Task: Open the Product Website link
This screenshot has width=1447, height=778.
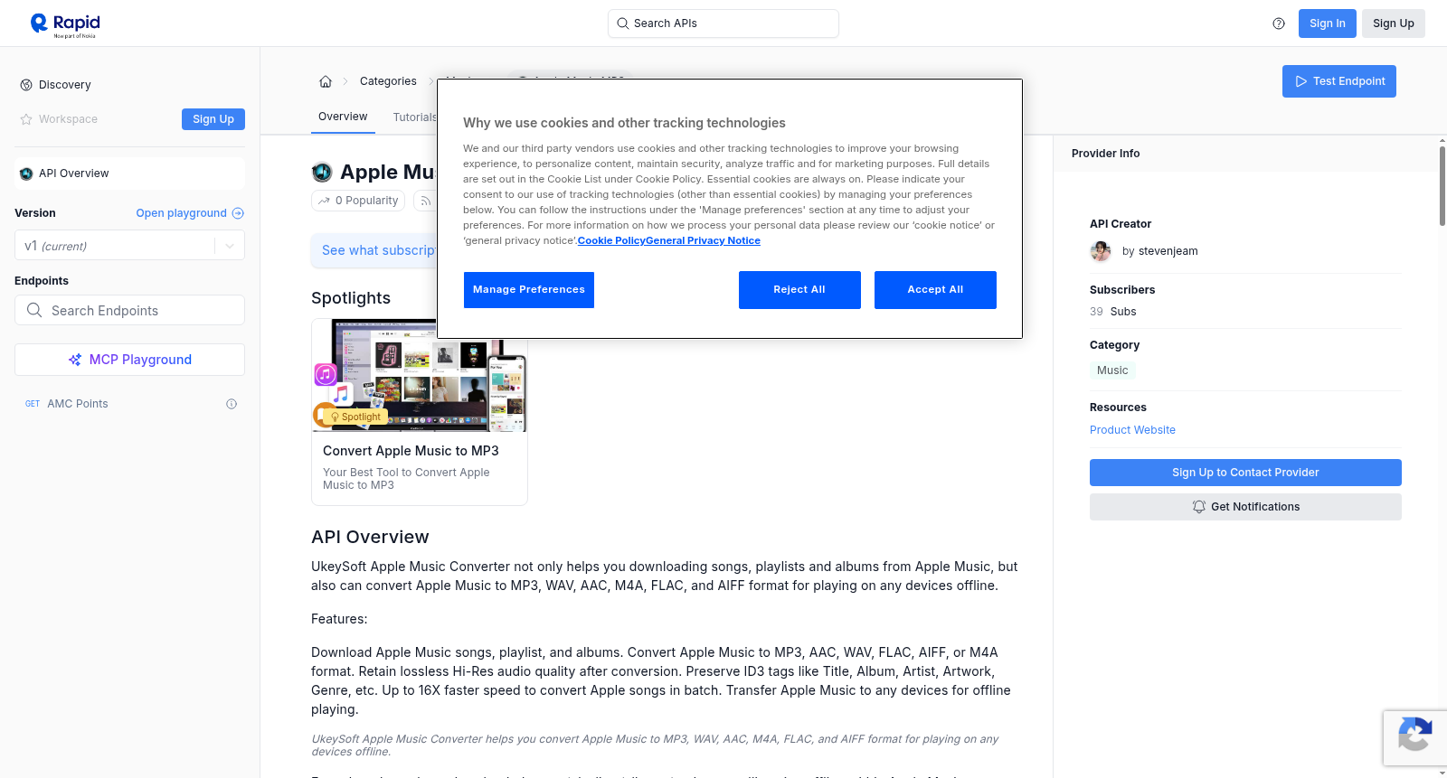Action: (1132, 430)
